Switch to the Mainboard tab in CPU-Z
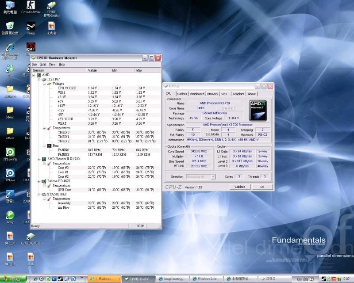Viewport: 354px width, 283px height. pos(197,94)
